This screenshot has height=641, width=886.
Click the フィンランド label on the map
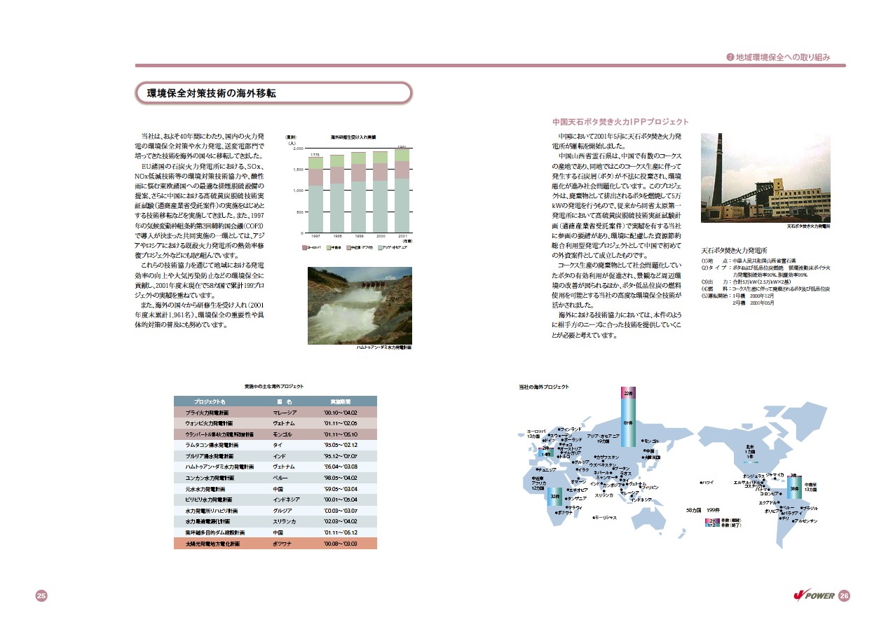coord(572,429)
